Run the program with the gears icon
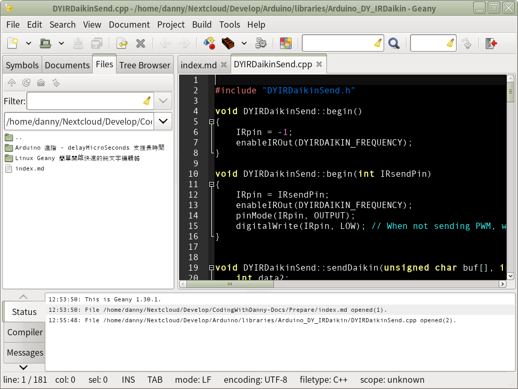The height and width of the screenshot is (389, 518). tap(261, 43)
